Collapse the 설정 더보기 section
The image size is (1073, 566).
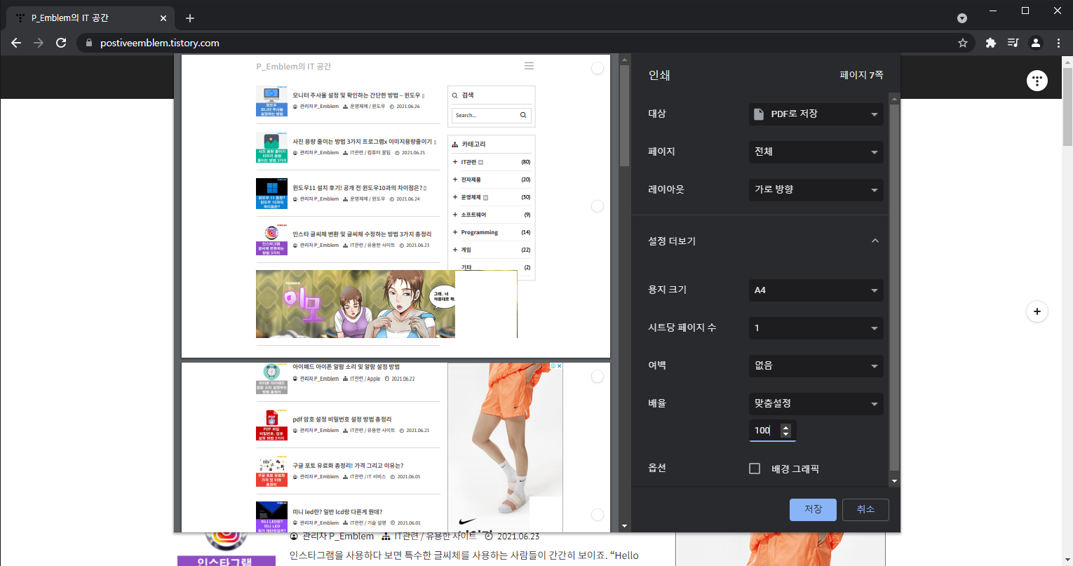point(875,241)
